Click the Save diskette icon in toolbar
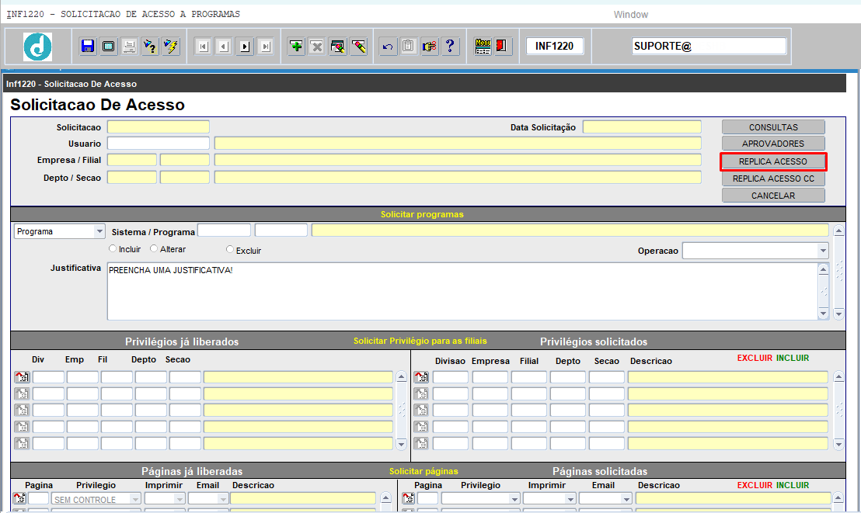The width and height of the screenshot is (861, 513). click(87, 46)
